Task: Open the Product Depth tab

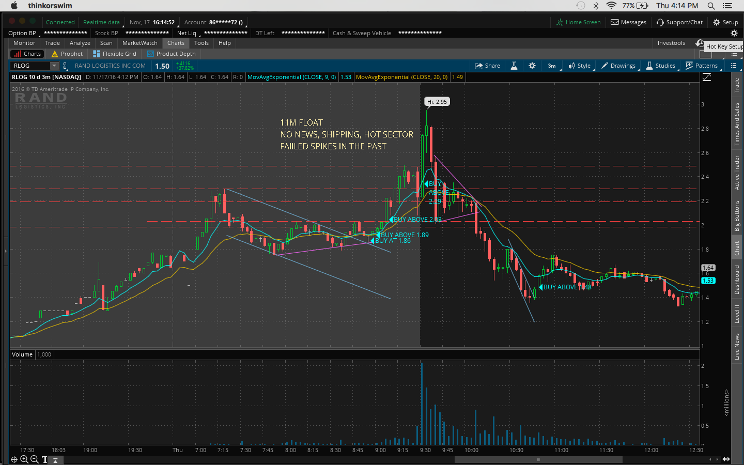Action: click(x=171, y=54)
